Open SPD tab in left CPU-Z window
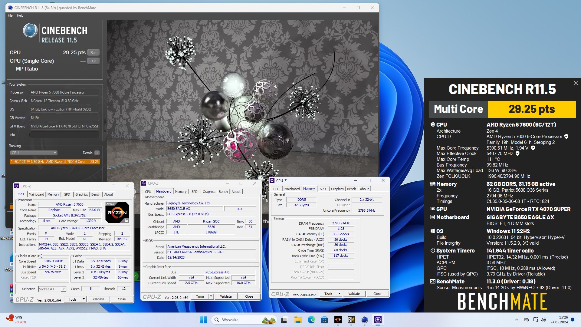581x327 pixels. tap(67, 194)
